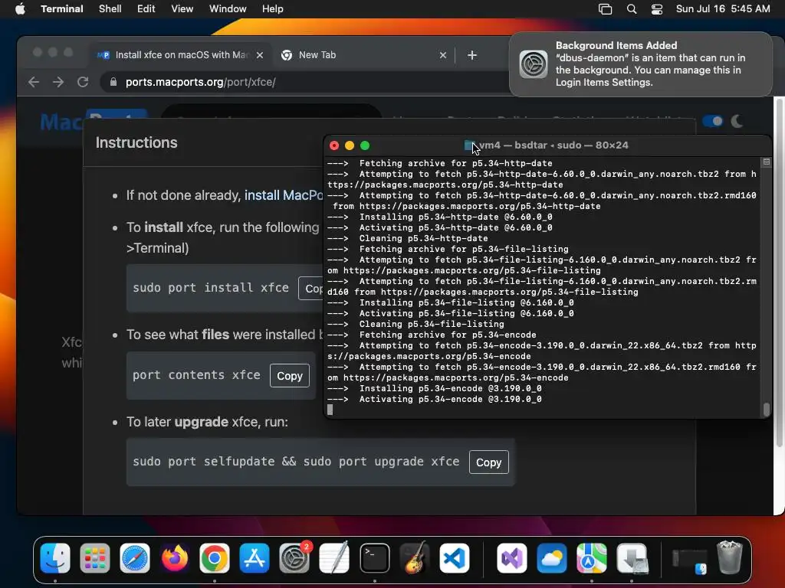Click the "sudo port install xfce" code text
Screen dimensions: 785x588
[x=211, y=288]
